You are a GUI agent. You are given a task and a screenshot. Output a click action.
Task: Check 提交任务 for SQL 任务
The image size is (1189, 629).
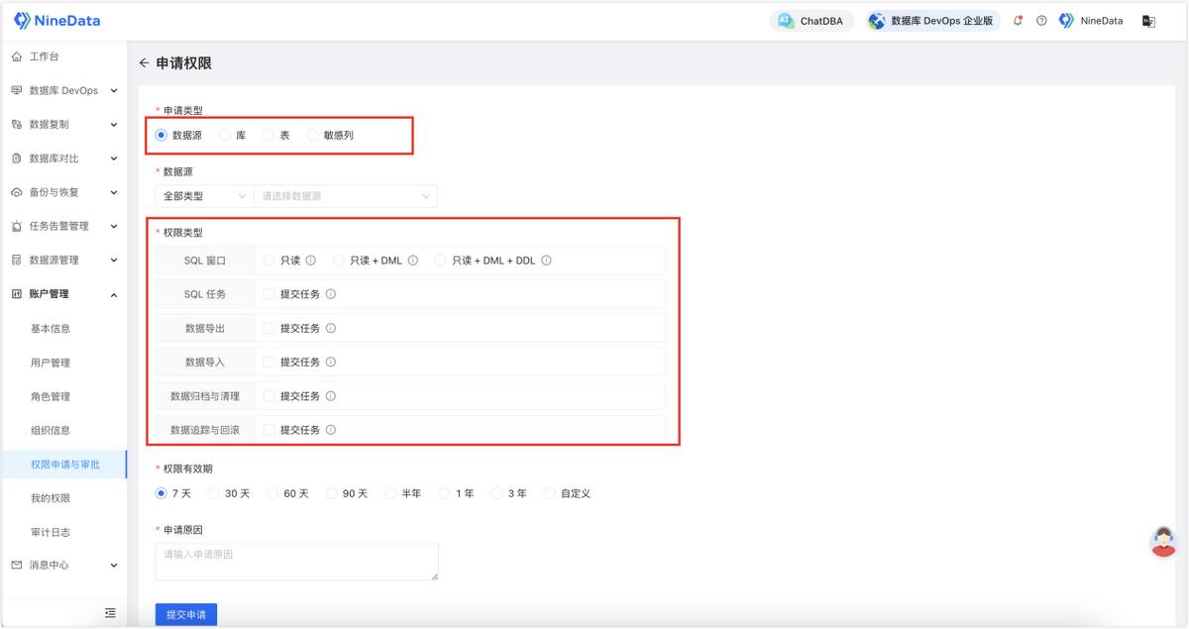pos(270,294)
